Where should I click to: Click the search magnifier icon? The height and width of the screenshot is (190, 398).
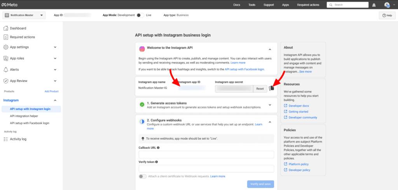coord(331,5)
